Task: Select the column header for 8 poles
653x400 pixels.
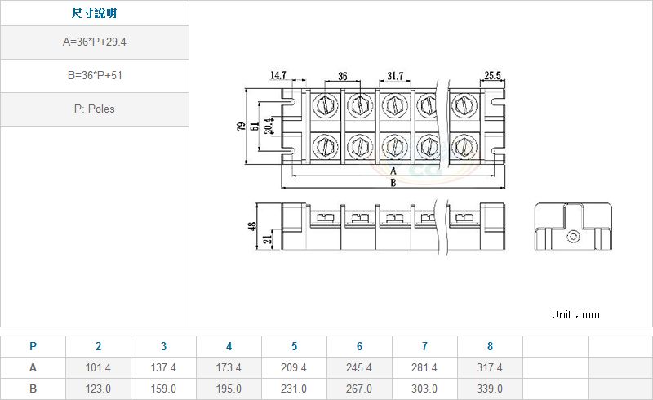Action: pyautogui.click(x=490, y=346)
